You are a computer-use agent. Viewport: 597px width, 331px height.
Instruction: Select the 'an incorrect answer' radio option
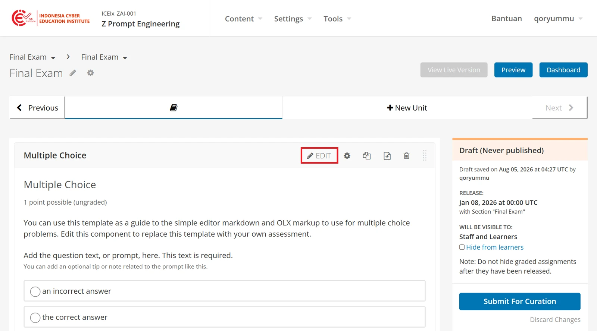(x=35, y=291)
